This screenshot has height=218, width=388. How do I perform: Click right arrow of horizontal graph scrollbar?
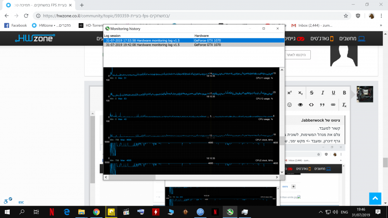click(277, 177)
